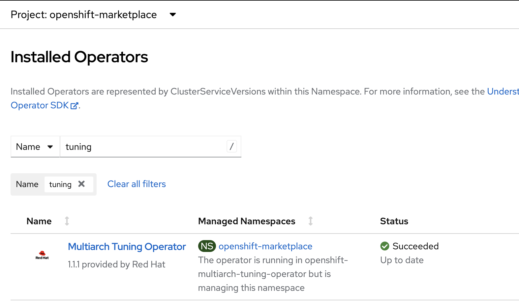This screenshot has width=519, height=303.
Task: Click the external link icon after Operator SDK
Action: click(75, 106)
